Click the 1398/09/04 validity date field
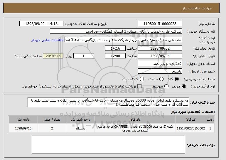Image resolution: width=226 pixels, height=160 pixels. coord(160,56)
